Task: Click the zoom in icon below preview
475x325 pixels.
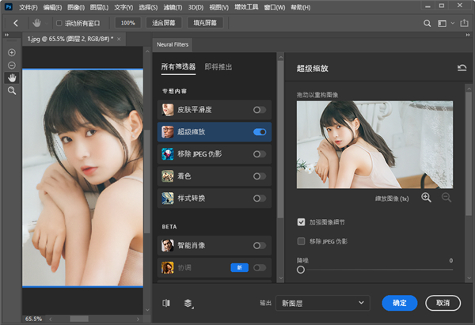Action: pos(427,197)
